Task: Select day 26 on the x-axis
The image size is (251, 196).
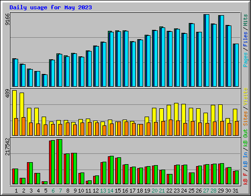Action: [x=199, y=191]
